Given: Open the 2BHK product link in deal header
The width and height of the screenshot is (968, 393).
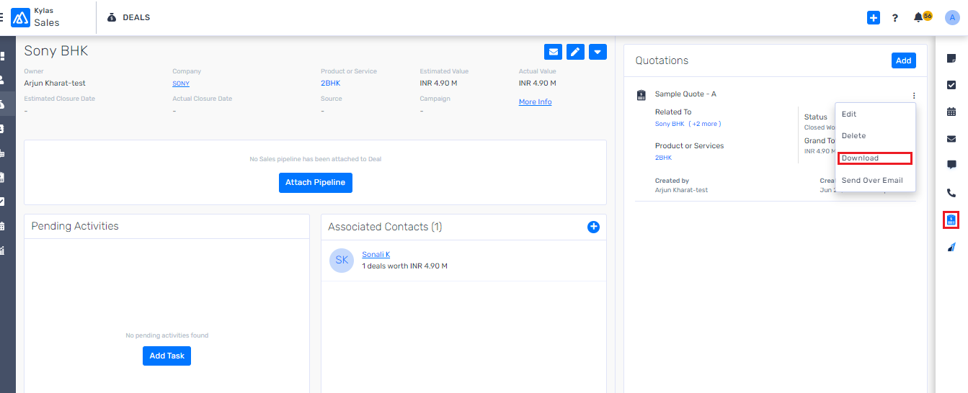Looking at the screenshot, I should coord(331,83).
